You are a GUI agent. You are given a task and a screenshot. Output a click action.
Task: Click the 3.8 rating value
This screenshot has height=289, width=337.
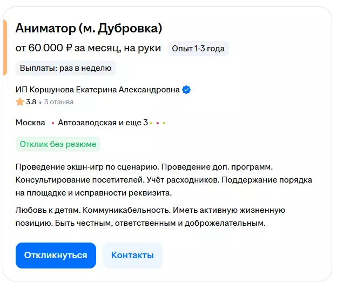[31, 102]
